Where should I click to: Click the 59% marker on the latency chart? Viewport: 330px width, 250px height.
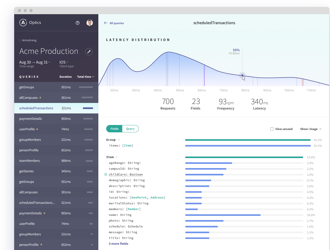click(242, 75)
